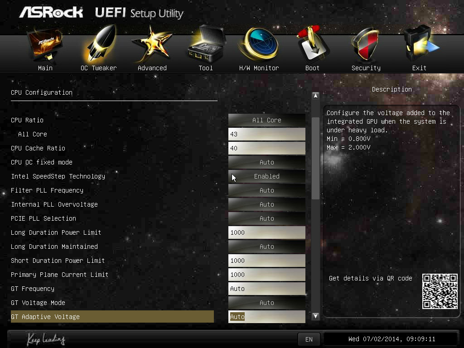Open the Advanced star icon
Screen dimensions: 464x348
click(x=152, y=44)
